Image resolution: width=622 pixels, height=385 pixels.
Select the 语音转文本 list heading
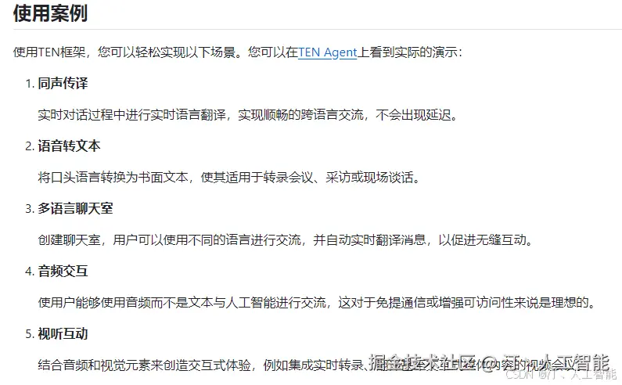click(69, 146)
